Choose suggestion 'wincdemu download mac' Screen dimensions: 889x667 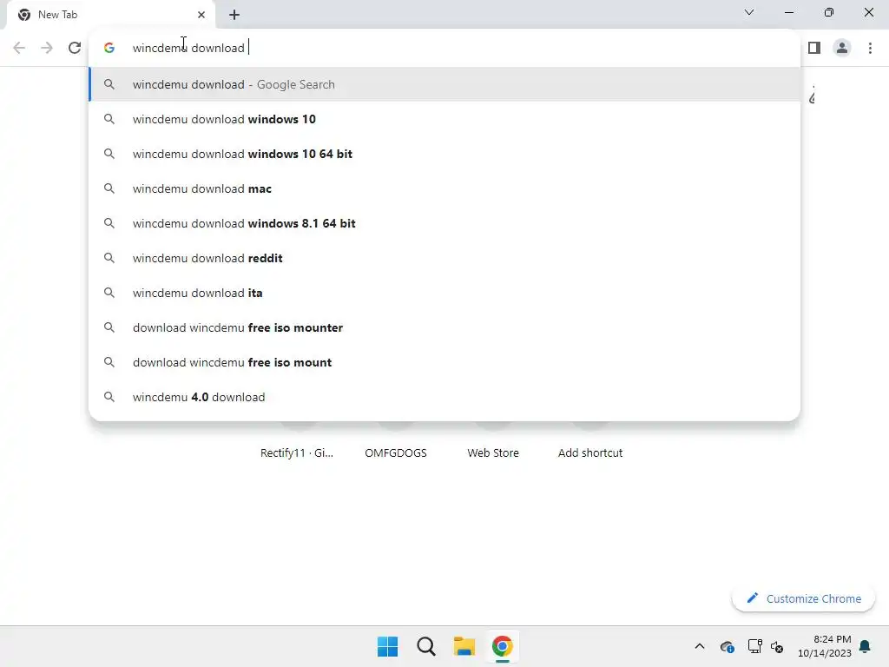tap(444, 188)
